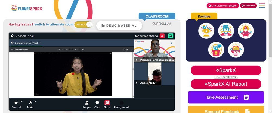Expand microphone options chevron

click(x=35, y=101)
